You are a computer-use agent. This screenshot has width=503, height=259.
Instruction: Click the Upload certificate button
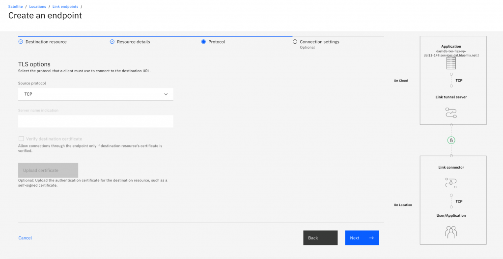pos(48,170)
